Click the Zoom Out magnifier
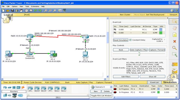The image size is (180, 100). point(54,10)
